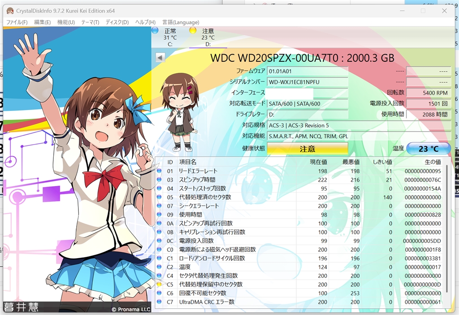Click status orb for row 05 代替処理済のセクタ数

pos(159,197)
